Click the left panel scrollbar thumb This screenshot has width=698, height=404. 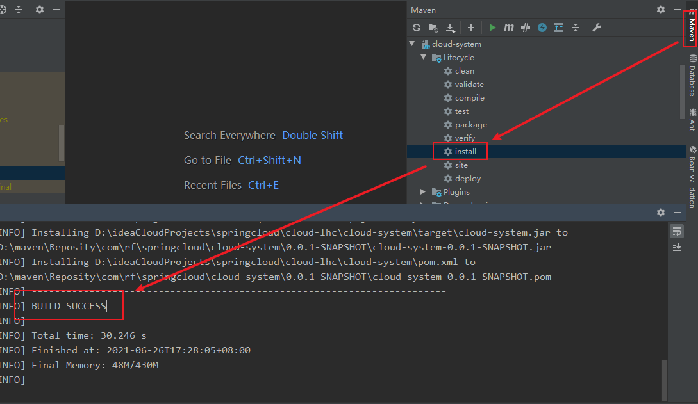tap(62, 143)
